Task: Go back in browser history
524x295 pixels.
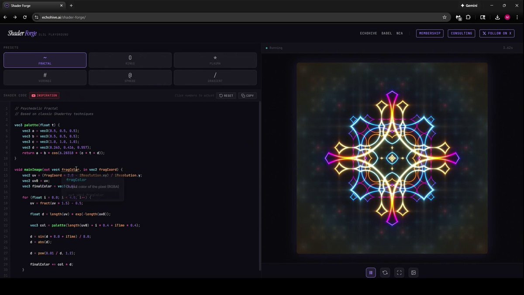Action: (5, 17)
